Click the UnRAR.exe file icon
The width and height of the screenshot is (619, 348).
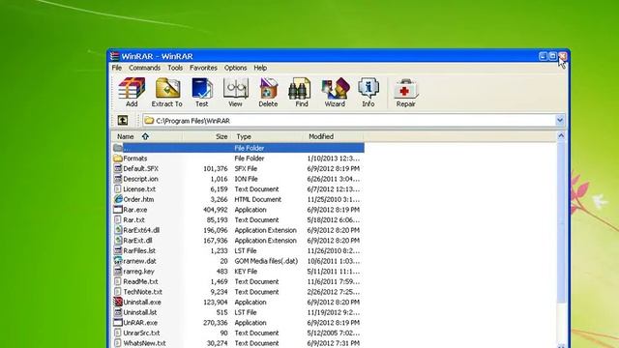[x=118, y=322]
